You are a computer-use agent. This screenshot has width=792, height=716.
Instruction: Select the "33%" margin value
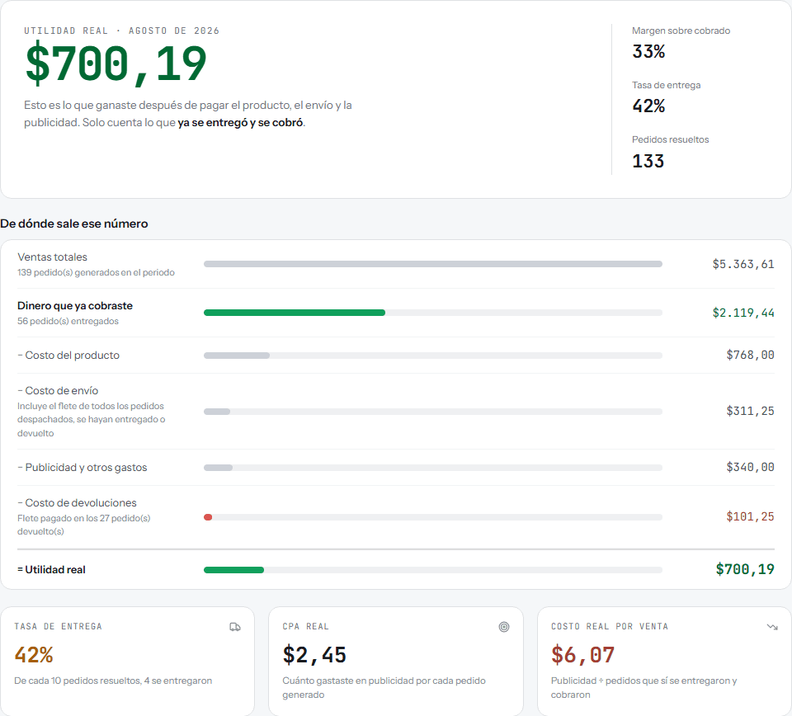[x=648, y=51]
